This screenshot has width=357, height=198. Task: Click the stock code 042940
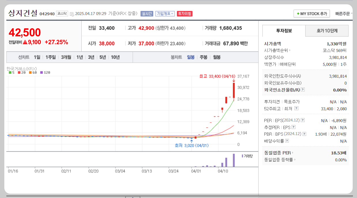[x=47, y=14]
